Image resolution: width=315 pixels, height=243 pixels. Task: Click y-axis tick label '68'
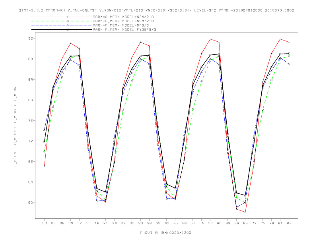[x=31, y=161]
